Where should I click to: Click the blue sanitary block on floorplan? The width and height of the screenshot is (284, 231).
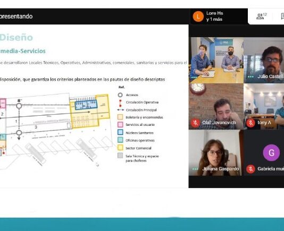(x=86, y=105)
